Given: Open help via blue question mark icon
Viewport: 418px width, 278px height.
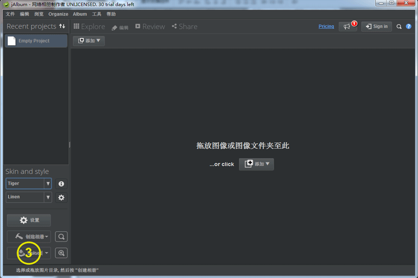Looking at the screenshot, I should coord(409,27).
